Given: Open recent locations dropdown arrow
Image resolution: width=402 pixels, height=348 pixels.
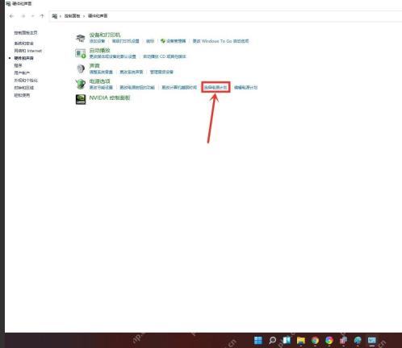Looking at the screenshot, I should 32,16.
